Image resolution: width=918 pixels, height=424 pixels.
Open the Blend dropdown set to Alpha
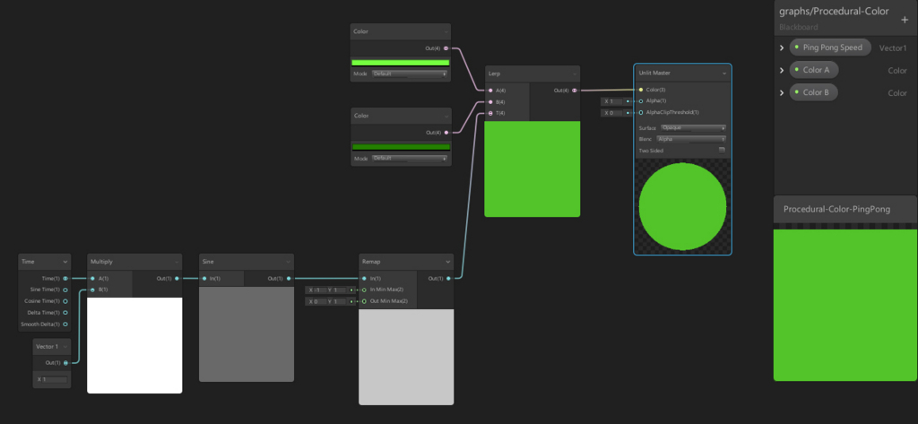(x=691, y=139)
